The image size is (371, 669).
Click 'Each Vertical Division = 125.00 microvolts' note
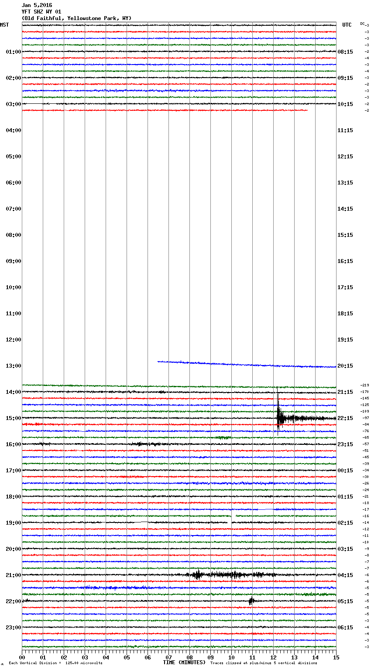(55, 663)
